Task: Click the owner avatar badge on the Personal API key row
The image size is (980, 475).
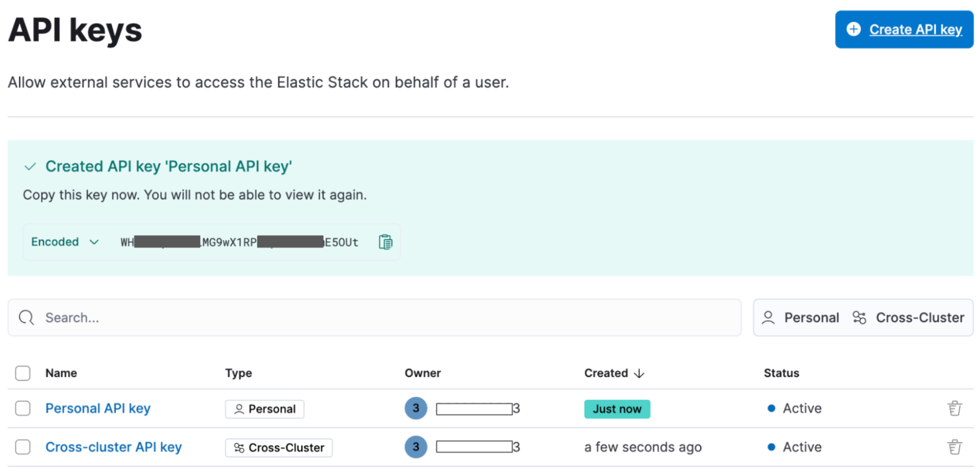Action: coord(416,408)
